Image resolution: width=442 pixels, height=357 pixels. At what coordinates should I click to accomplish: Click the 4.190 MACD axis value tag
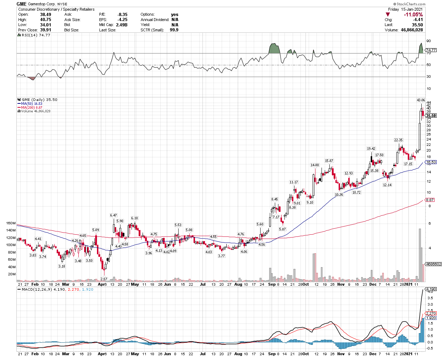click(x=431, y=289)
